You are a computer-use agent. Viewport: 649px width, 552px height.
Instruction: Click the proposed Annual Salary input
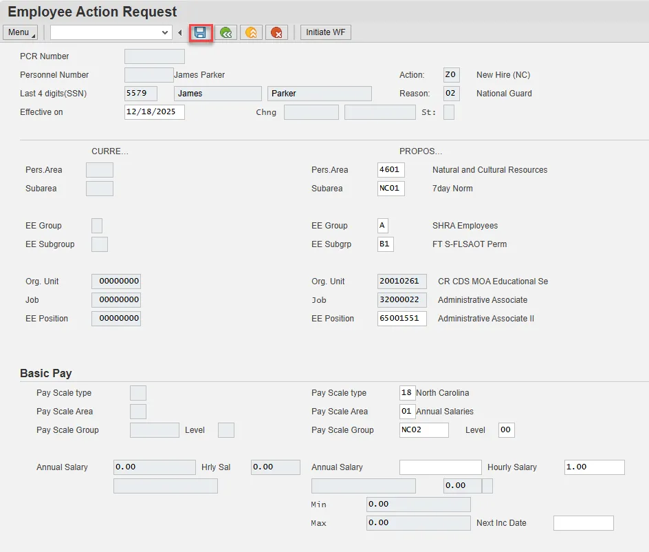tap(440, 467)
